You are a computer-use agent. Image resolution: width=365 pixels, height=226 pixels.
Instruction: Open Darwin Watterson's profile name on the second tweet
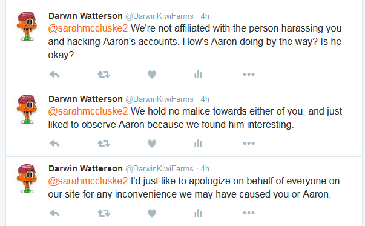(85, 99)
